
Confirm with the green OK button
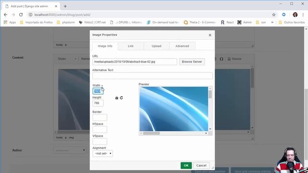(x=186, y=165)
